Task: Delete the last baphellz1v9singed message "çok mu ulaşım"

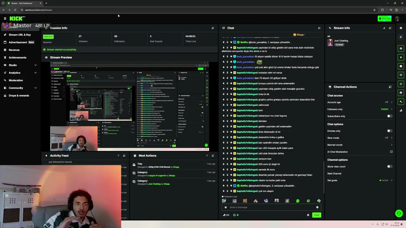Action: [224, 191]
